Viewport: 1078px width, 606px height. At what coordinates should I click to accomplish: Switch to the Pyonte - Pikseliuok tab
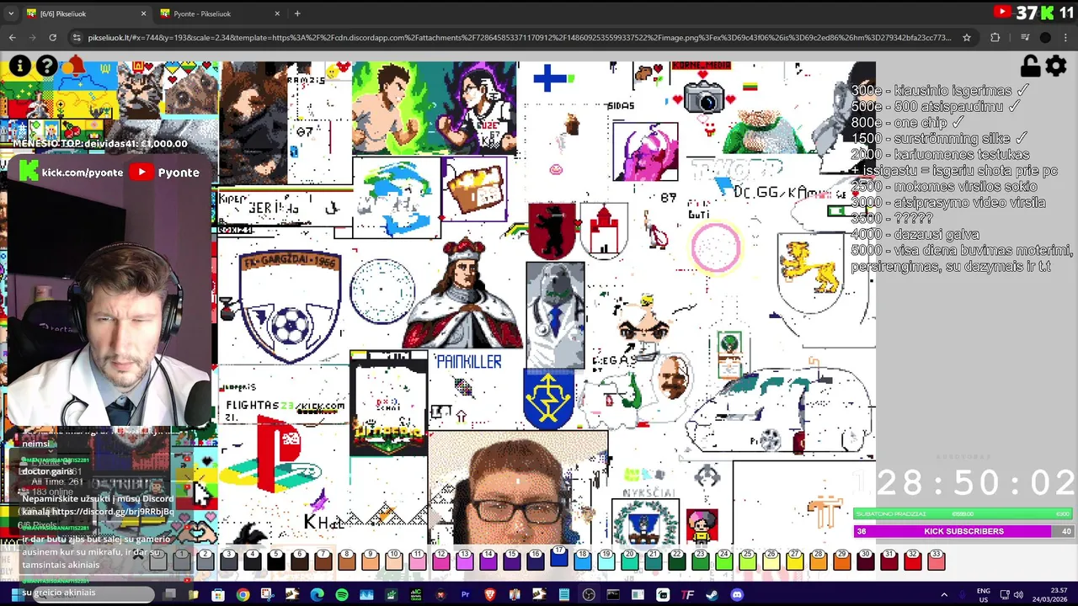point(221,13)
